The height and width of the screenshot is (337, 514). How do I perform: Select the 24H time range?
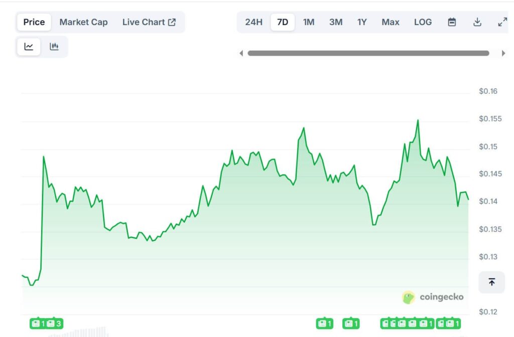[253, 22]
